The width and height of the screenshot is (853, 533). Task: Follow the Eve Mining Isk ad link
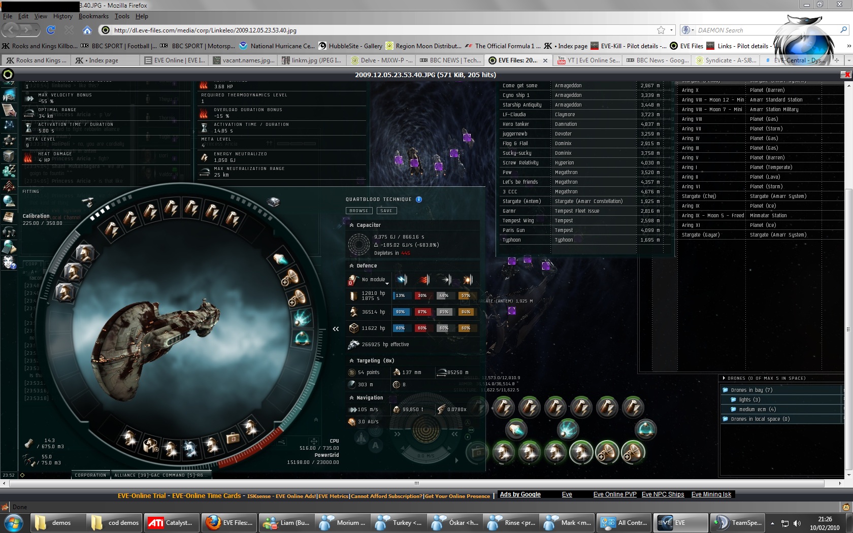tap(711, 494)
